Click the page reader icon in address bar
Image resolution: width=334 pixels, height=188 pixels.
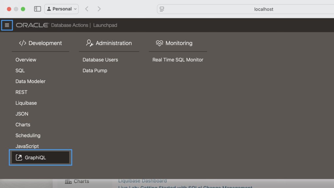[162, 9]
